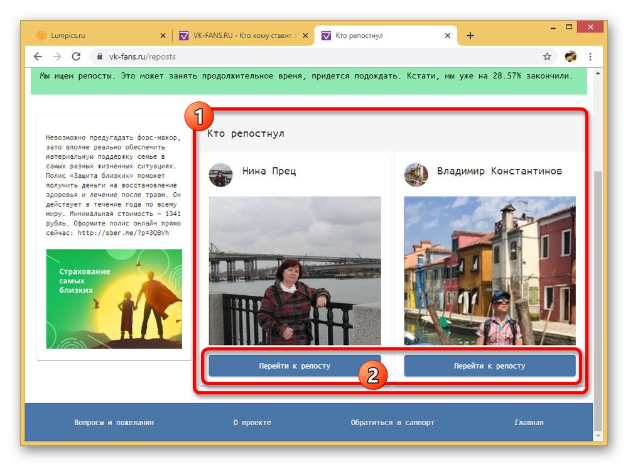This screenshot has height=466, width=628.
Task: Close the Lumpics.ru tab
Action: click(163, 36)
